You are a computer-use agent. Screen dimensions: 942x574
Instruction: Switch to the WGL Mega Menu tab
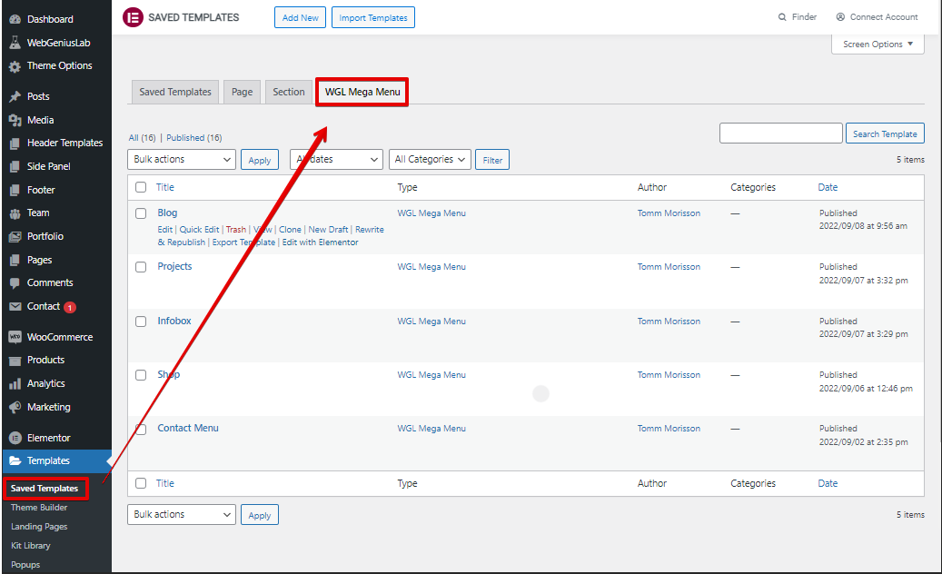(362, 92)
